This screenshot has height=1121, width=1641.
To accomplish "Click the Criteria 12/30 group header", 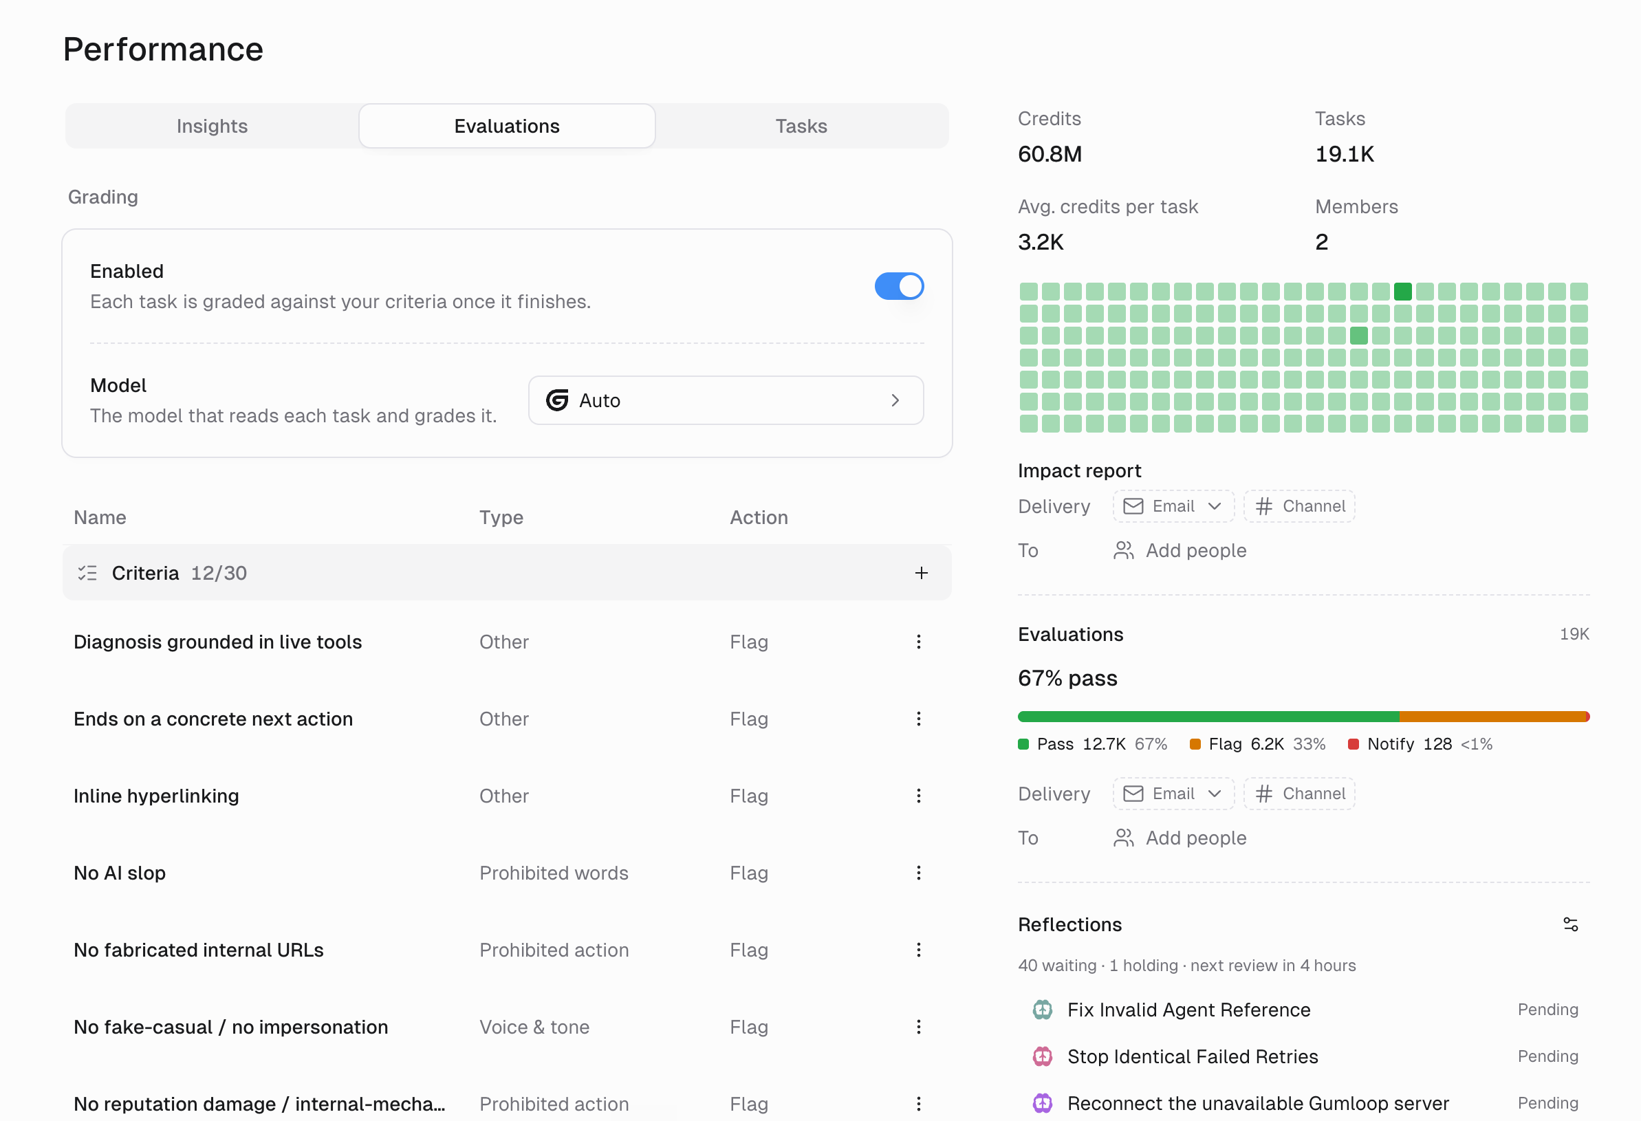I will (x=506, y=572).
